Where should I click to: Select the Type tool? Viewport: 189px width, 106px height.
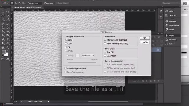point(8,39)
